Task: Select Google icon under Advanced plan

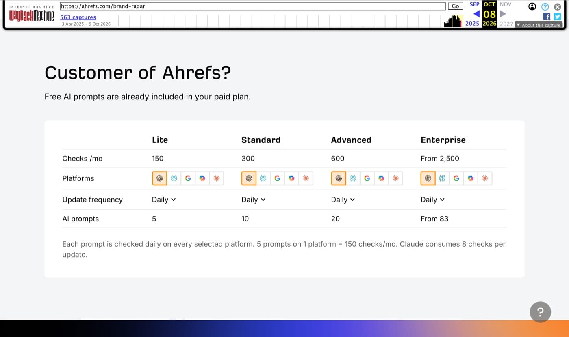Action: click(x=367, y=178)
